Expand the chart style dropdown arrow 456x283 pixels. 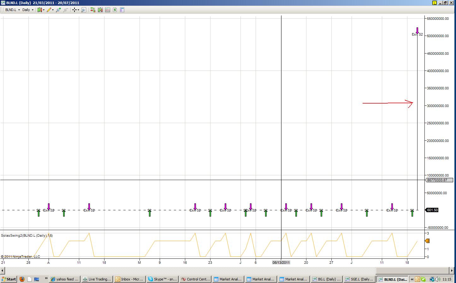coord(44,10)
